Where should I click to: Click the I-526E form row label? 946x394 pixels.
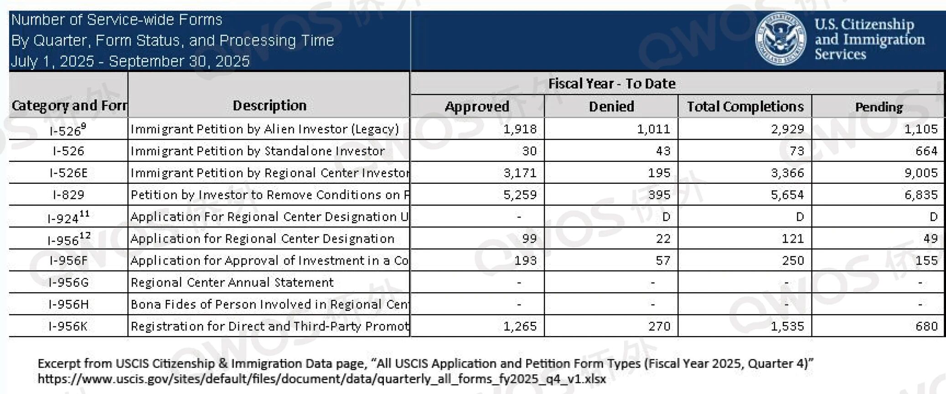pyautogui.click(x=68, y=173)
